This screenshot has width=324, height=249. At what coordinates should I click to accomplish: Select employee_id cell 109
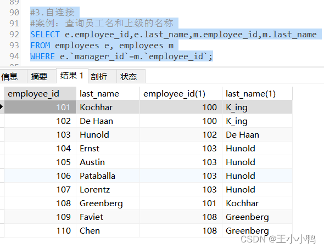[x=40, y=217]
